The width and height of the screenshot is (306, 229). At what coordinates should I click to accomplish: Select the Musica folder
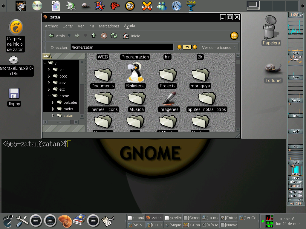tap(137, 98)
